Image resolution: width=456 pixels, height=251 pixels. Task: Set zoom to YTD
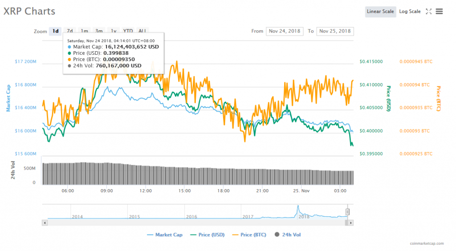(x=128, y=31)
